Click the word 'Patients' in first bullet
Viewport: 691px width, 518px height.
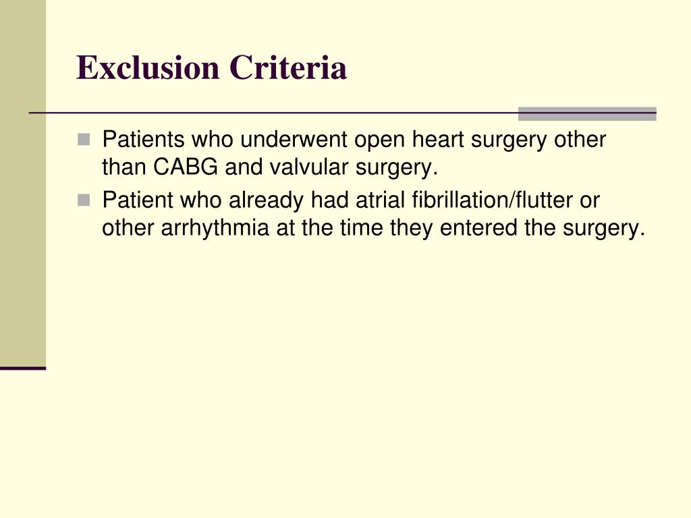(x=143, y=140)
